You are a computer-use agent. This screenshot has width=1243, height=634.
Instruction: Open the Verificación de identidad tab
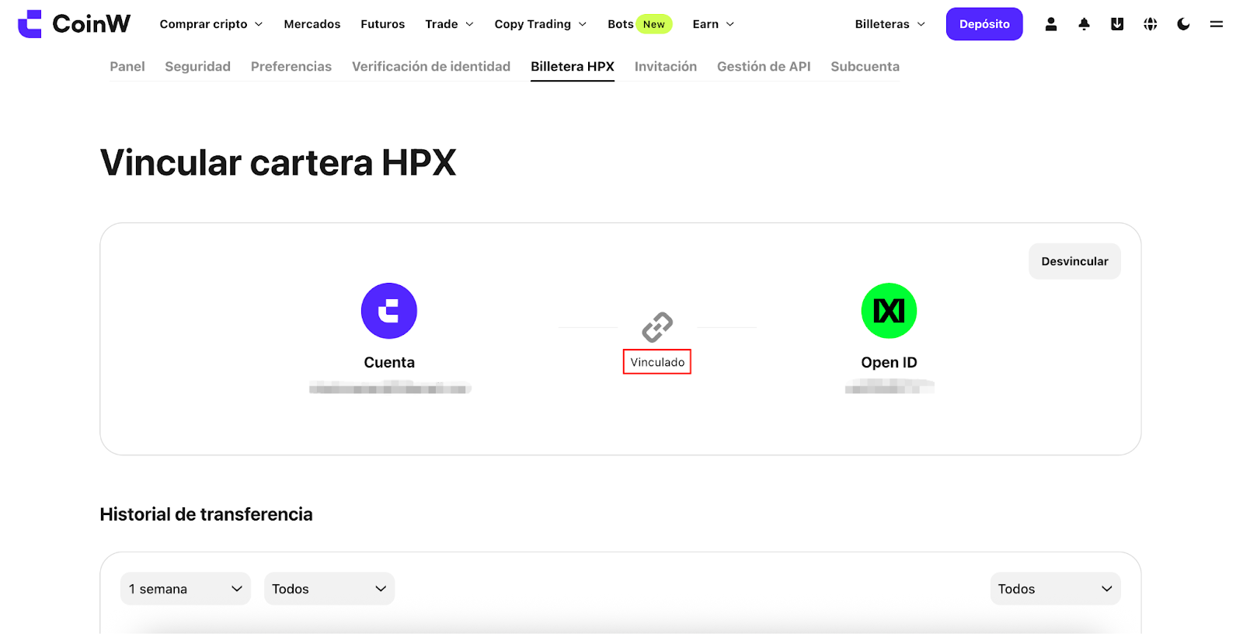point(431,67)
